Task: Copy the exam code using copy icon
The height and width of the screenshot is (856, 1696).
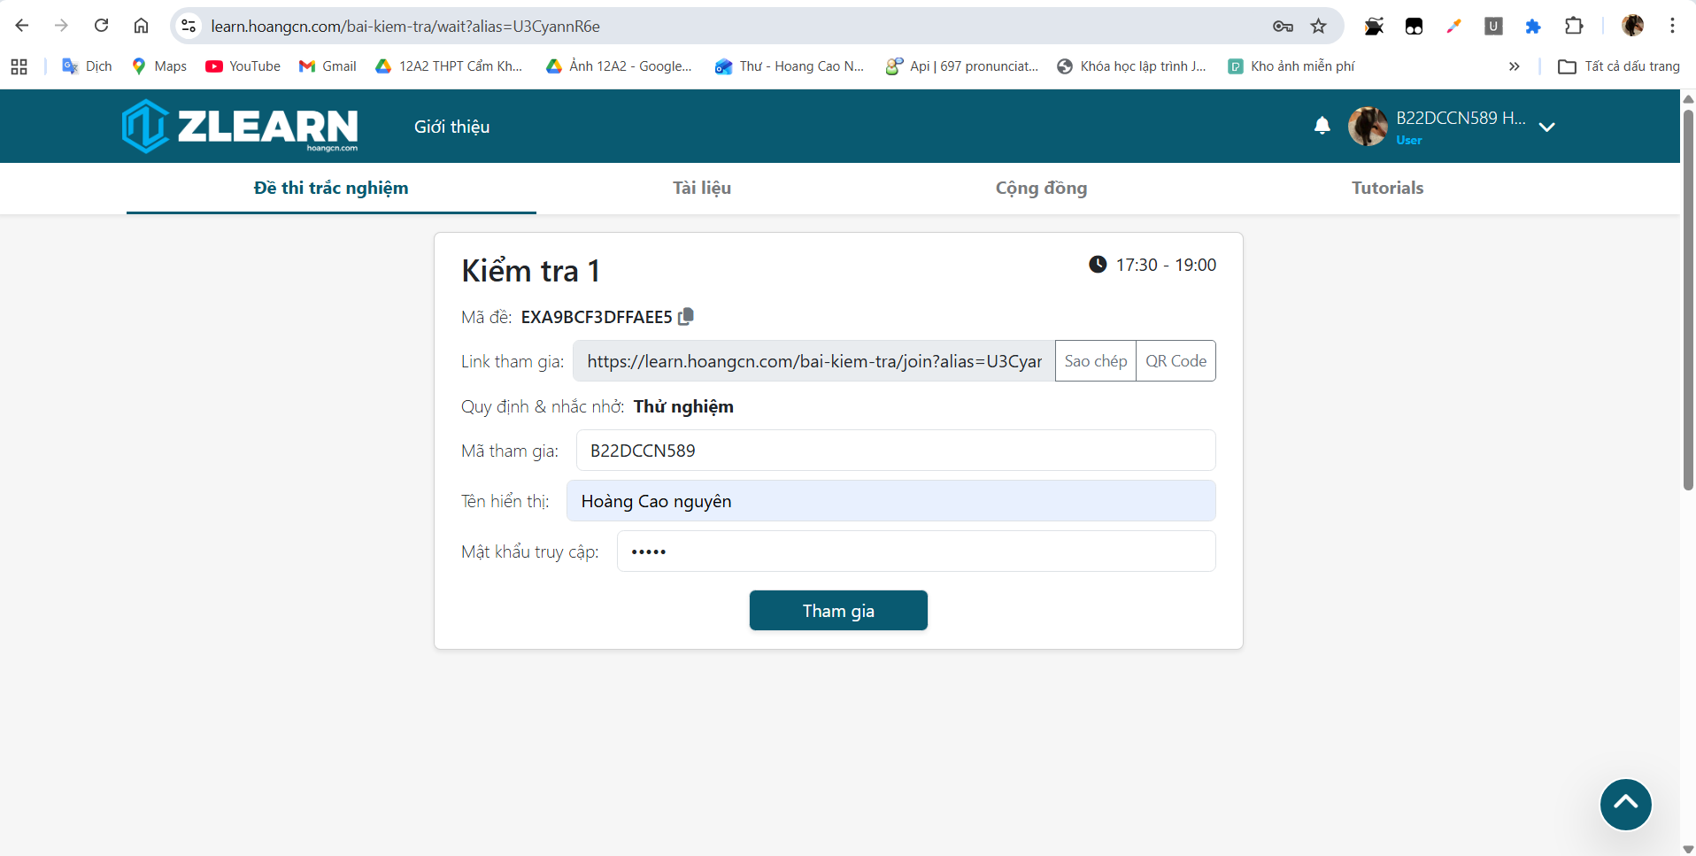Action: click(686, 317)
